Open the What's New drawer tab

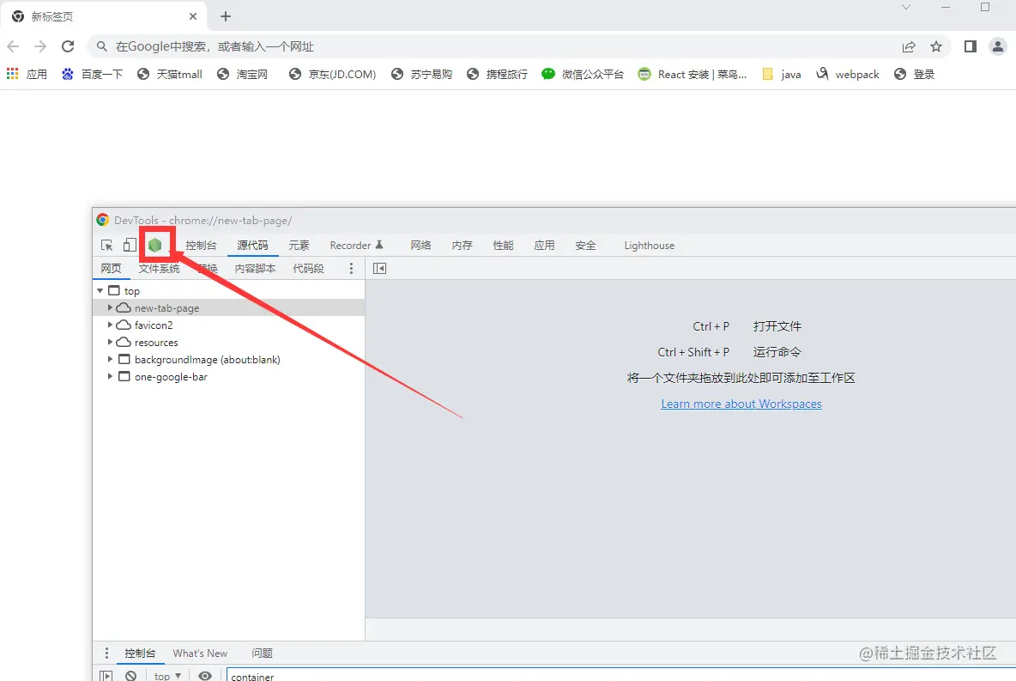pyautogui.click(x=200, y=654)
